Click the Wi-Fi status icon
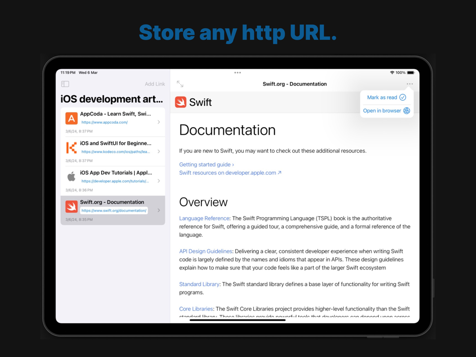476x357 pixels. pos(392,72)
